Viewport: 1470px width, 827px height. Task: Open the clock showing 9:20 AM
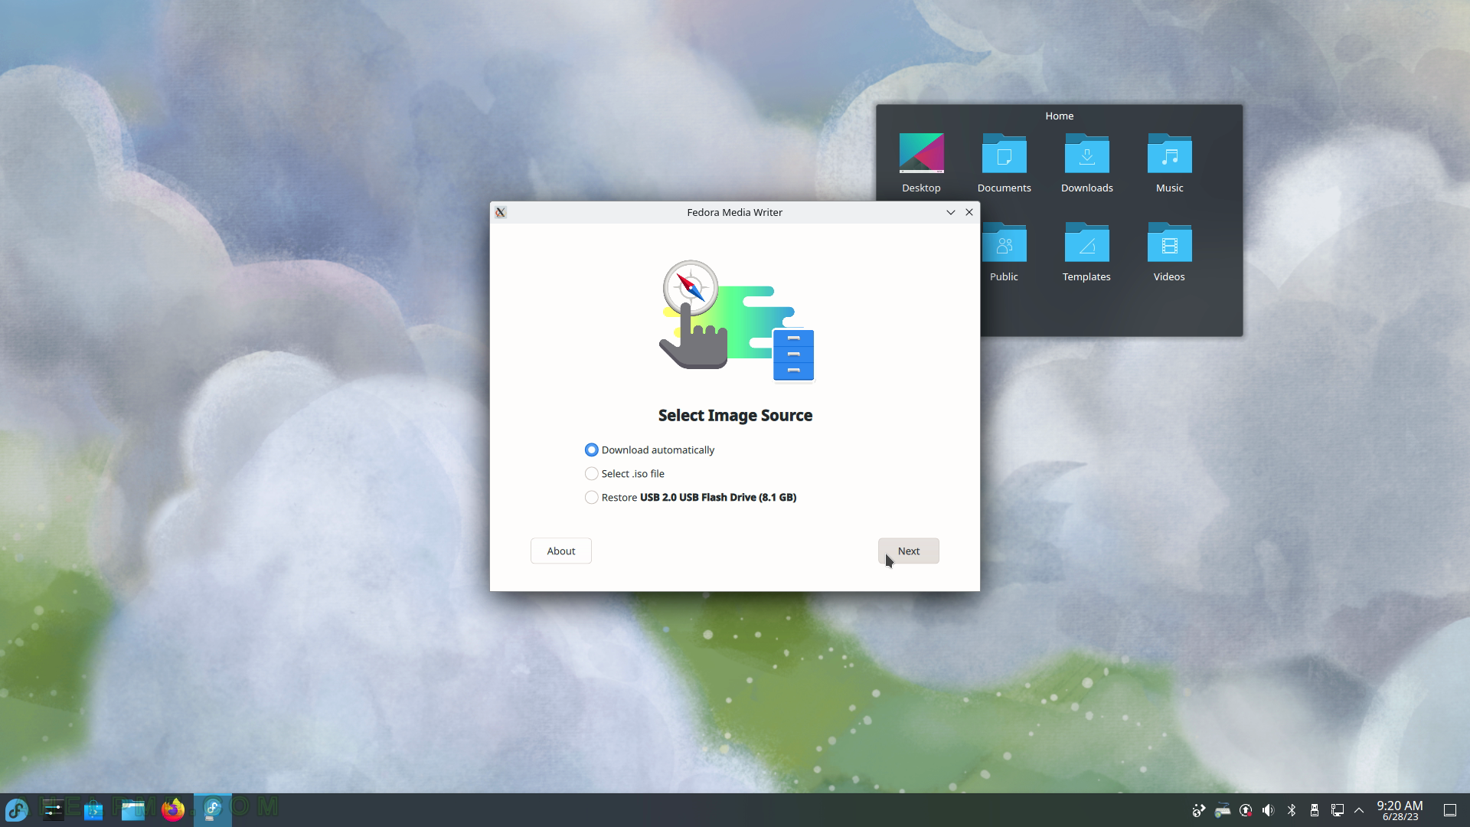pos(1400,810)
